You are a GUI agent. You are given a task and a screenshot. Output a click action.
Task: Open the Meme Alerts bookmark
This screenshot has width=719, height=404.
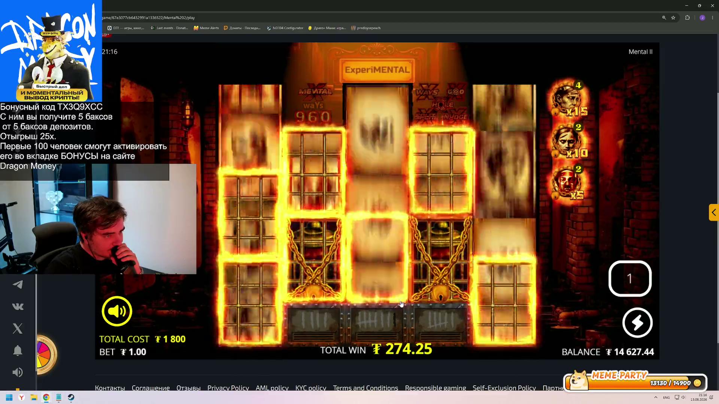[206, 28]
